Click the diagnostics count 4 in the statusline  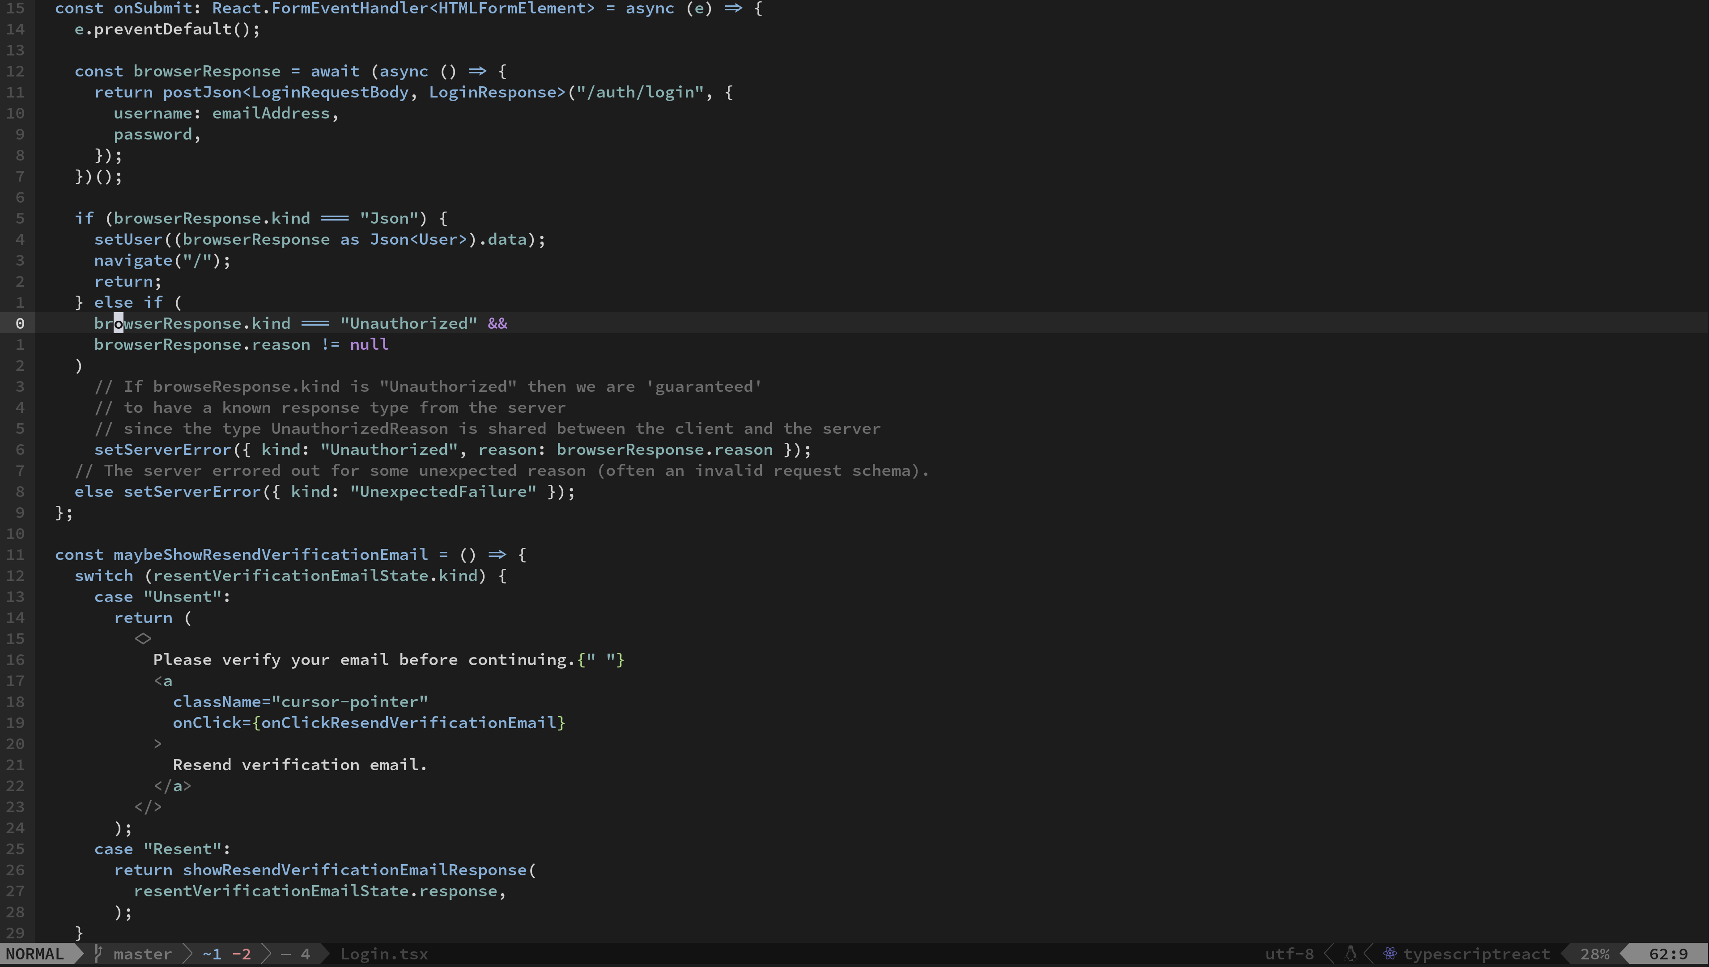(305, 954)
